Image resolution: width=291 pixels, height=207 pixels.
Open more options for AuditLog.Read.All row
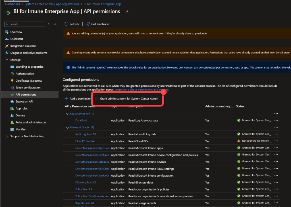(x=276, y=134)
